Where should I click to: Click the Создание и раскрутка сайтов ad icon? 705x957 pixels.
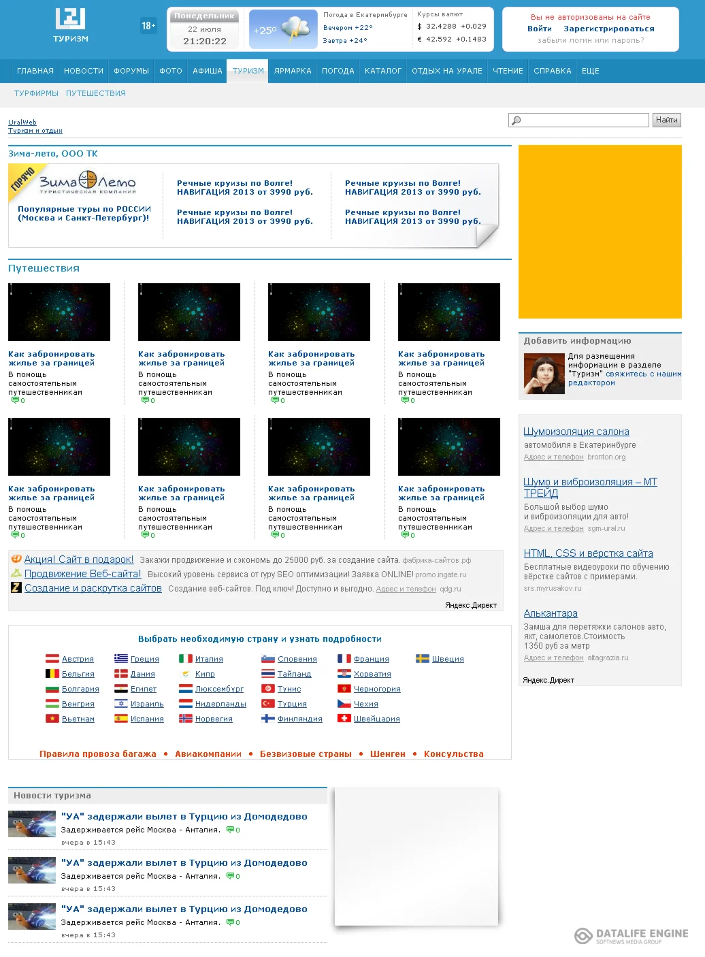[16, 587]
